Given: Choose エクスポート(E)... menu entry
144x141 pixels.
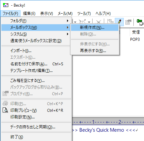Looking at the screenshot, I should pyautogui.click(x=36, y=57).
